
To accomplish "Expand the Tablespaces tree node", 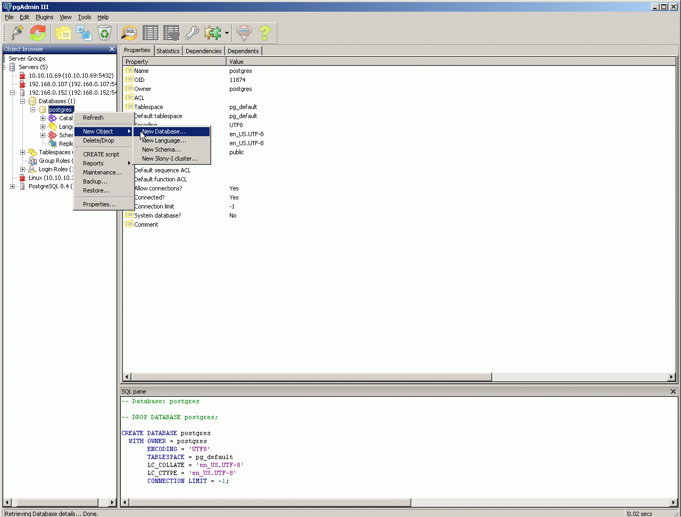I will pyautogui.click(x=22, y=152).
